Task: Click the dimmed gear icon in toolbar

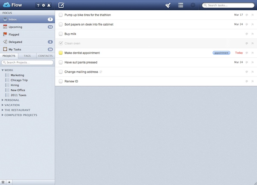Action: click(x=193, y=5)
